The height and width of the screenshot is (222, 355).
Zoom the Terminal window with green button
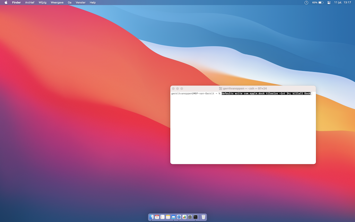pyautogui.click(x=182, y=88)
